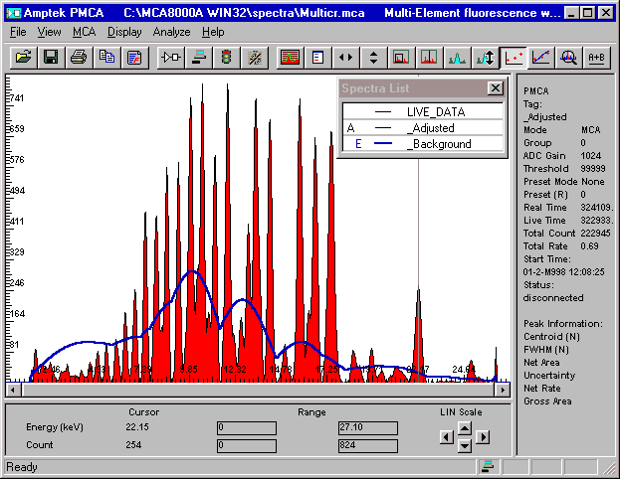Click the Start Time 01-2-M998 12:08:25
This screenshot has height=479, width=620.
pyautogui.click(x=563, y=272)
